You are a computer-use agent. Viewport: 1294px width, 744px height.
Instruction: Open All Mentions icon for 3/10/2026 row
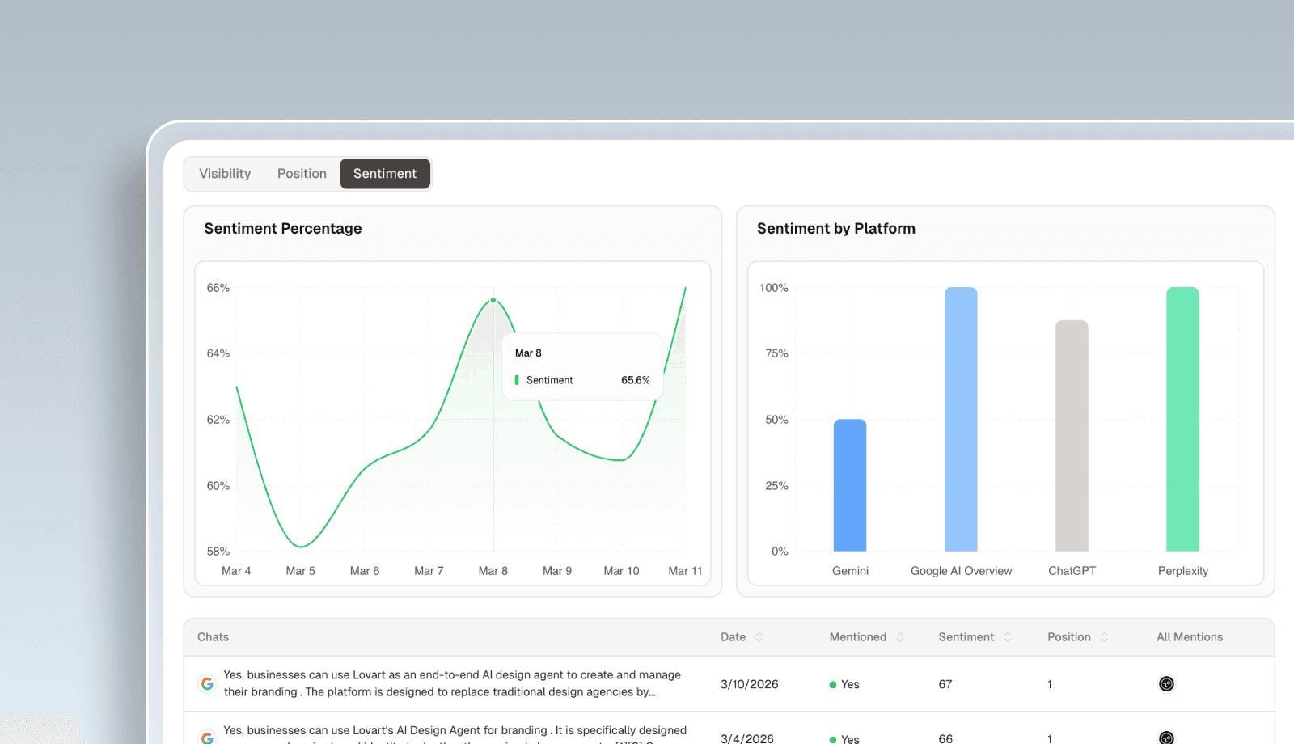click(1166, 684)
